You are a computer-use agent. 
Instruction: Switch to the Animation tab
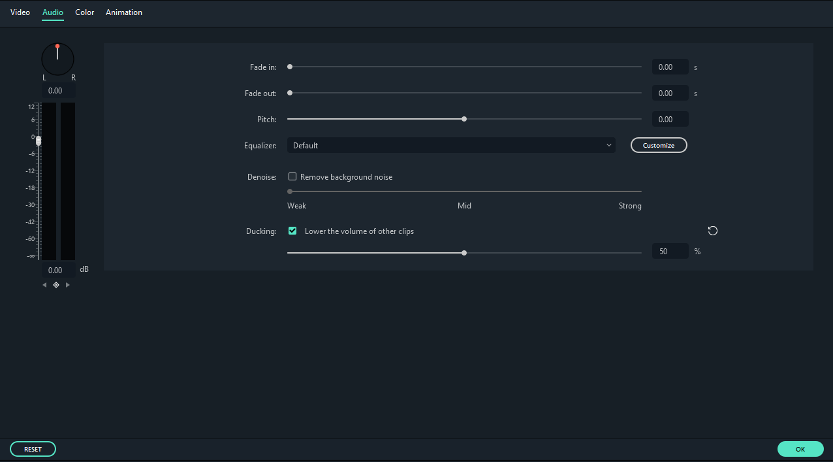click(124, 12)
